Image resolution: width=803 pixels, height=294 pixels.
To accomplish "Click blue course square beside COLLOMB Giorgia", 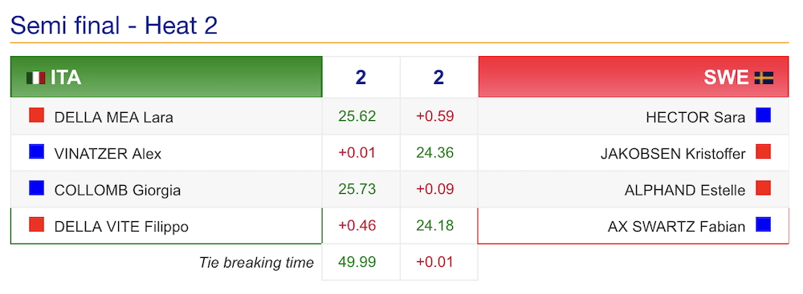I will tap(36, 187).
